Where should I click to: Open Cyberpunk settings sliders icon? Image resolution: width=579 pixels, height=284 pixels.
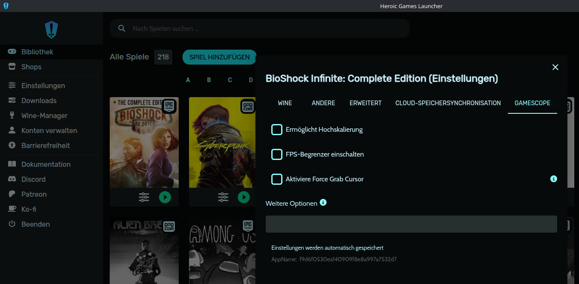(223, 197)
